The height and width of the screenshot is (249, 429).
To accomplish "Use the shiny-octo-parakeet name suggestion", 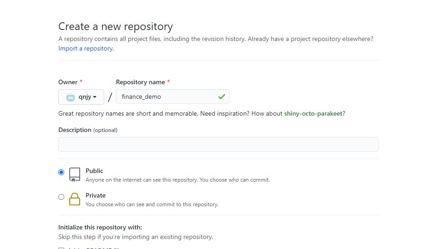I will [x=313, y=113].
